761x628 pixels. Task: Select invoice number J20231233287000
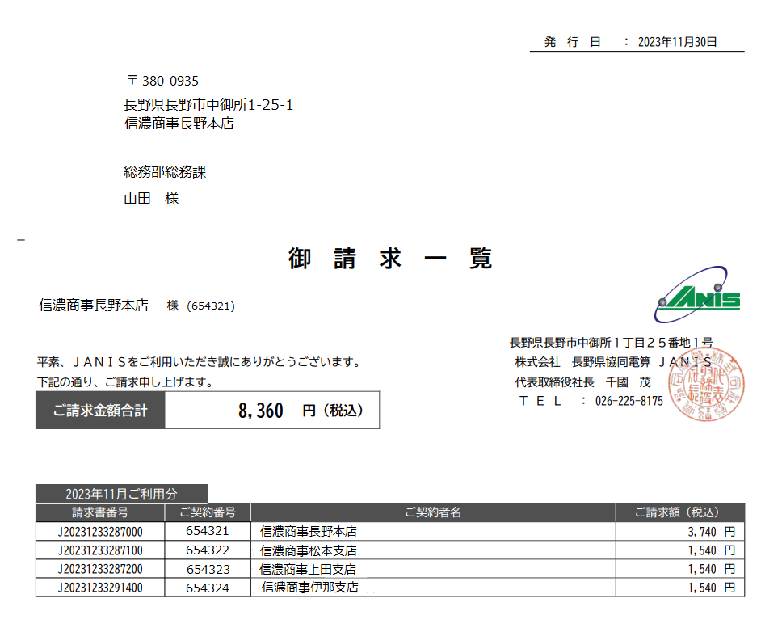point(100,532)
